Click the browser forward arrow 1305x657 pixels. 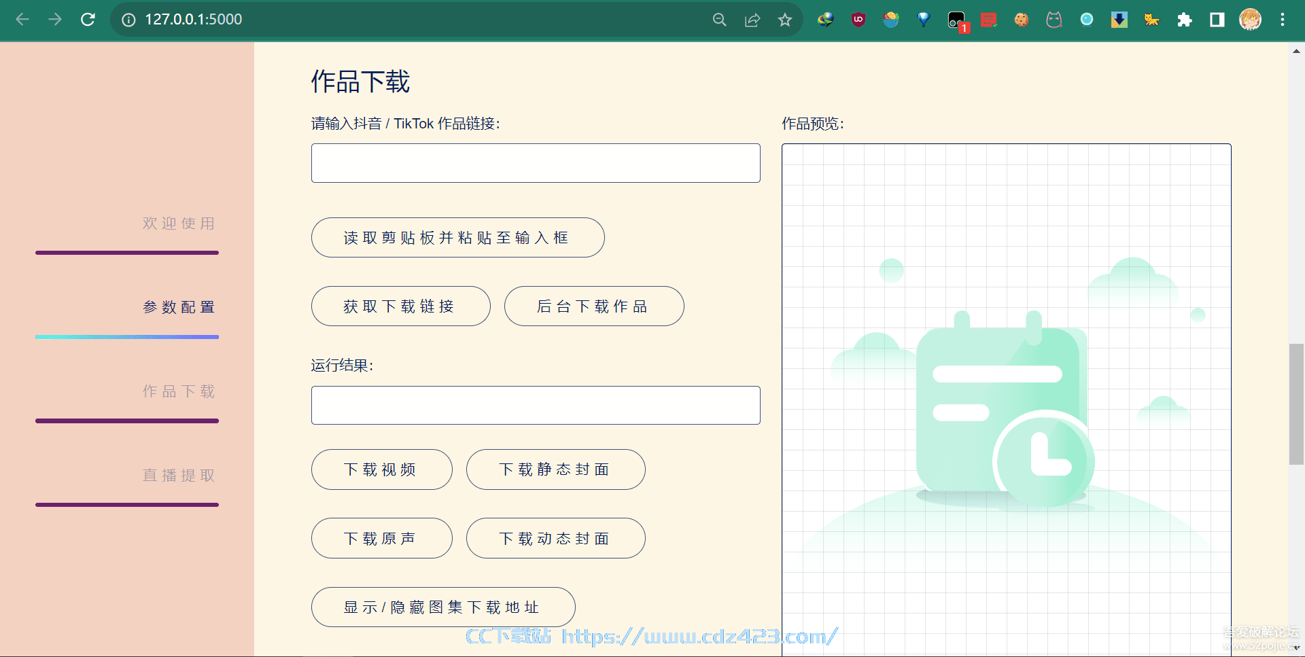point(55,20)
